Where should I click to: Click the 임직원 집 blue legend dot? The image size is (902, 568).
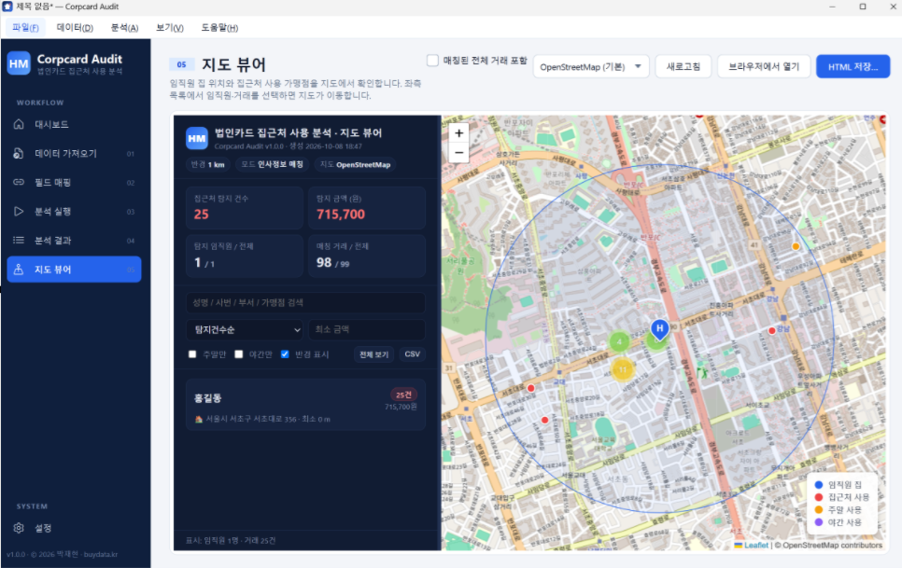pyautogui.click(x=819, y=485)
